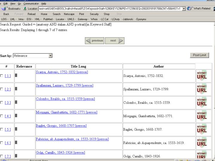
Task: Open the Help menu
Action: (x=44, y=3)
